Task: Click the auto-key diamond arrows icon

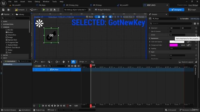Action: click(63, 62)
